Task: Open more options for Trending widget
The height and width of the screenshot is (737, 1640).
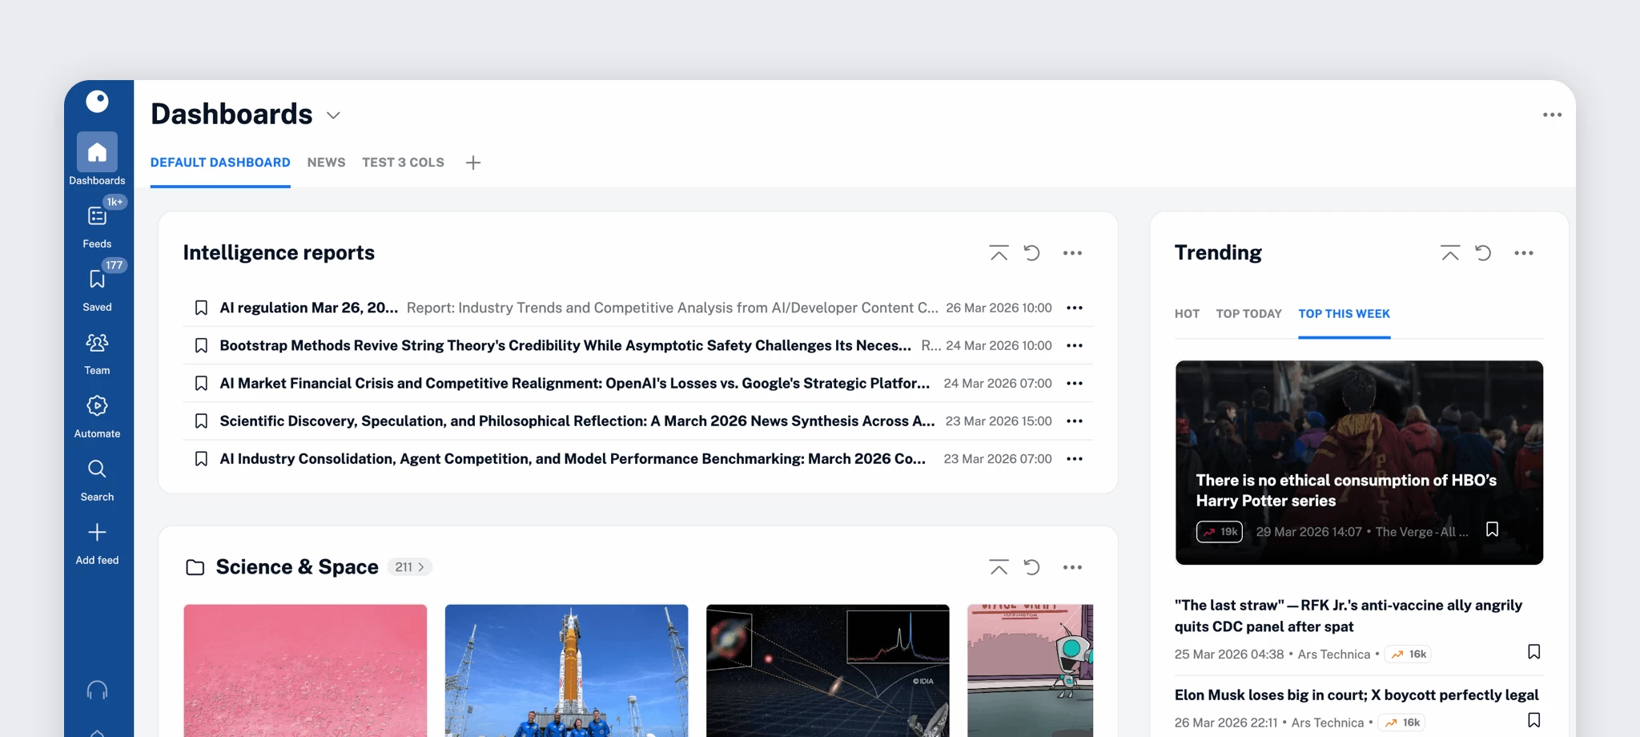Action: (1523, 253)
